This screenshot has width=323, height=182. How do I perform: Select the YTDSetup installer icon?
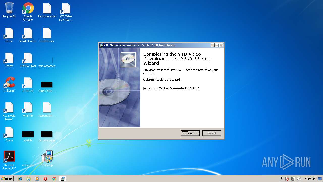(47, 158)
